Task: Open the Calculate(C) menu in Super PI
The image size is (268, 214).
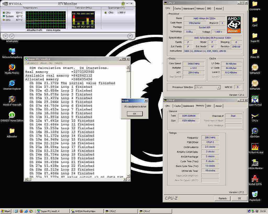Action: (x=32, y=63)
